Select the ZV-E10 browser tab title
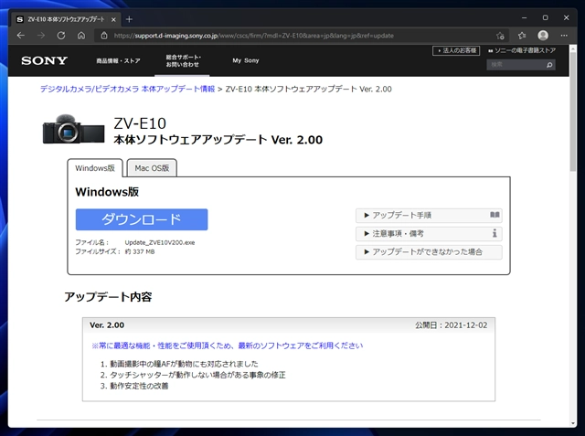The width and height of the screenshot is (585, 436). tap(66, 19)
